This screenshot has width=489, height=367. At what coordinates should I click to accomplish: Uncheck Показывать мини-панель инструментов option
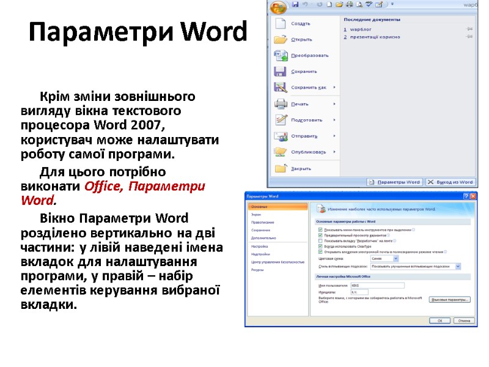point(320,229)
